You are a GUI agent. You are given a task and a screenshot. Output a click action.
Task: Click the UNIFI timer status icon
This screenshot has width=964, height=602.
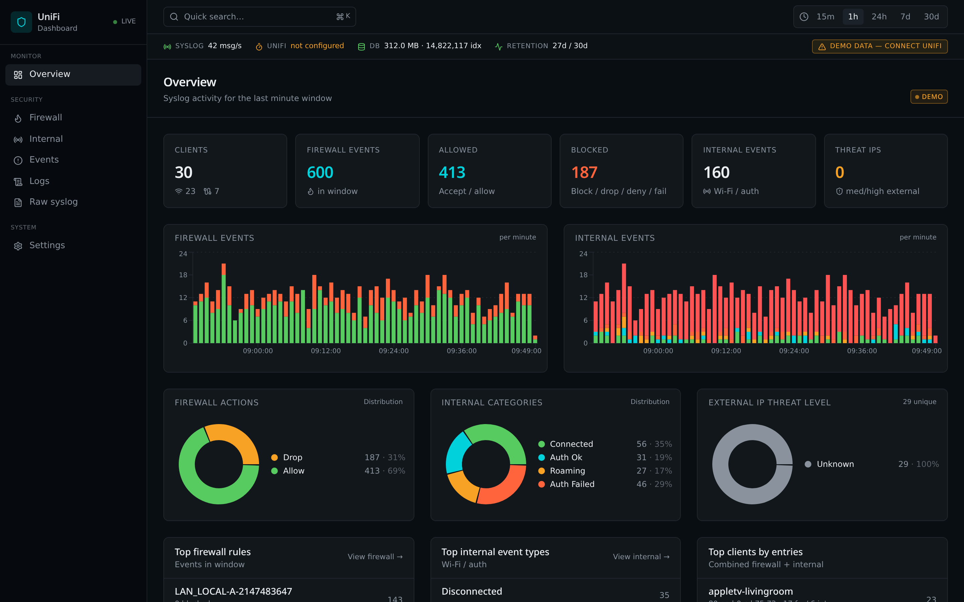[x=259, y=46]
